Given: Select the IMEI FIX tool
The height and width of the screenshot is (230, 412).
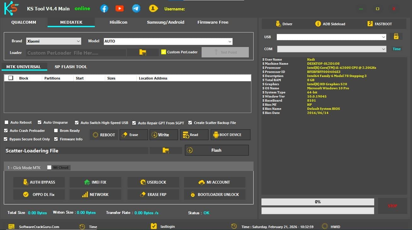Looking at the screenshot, I should tap(95, 182).
